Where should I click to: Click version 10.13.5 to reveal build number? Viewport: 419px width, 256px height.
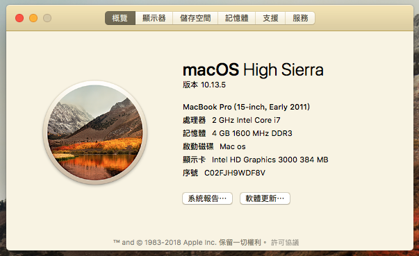coord(204,85)
